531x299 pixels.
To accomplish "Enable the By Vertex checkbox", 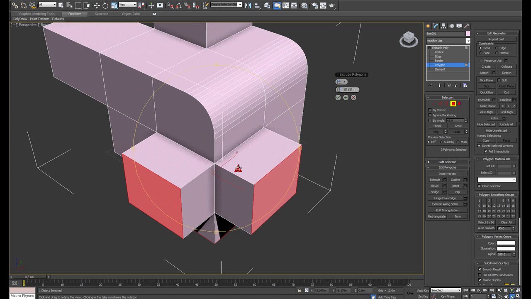I will tap(430, 110).
